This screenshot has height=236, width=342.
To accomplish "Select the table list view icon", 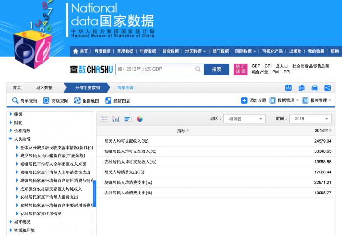I will click(105, 119).
